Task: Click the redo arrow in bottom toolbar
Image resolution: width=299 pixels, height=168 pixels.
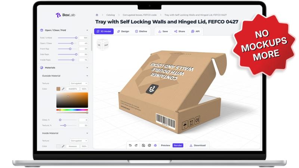Action: [136, 145]
